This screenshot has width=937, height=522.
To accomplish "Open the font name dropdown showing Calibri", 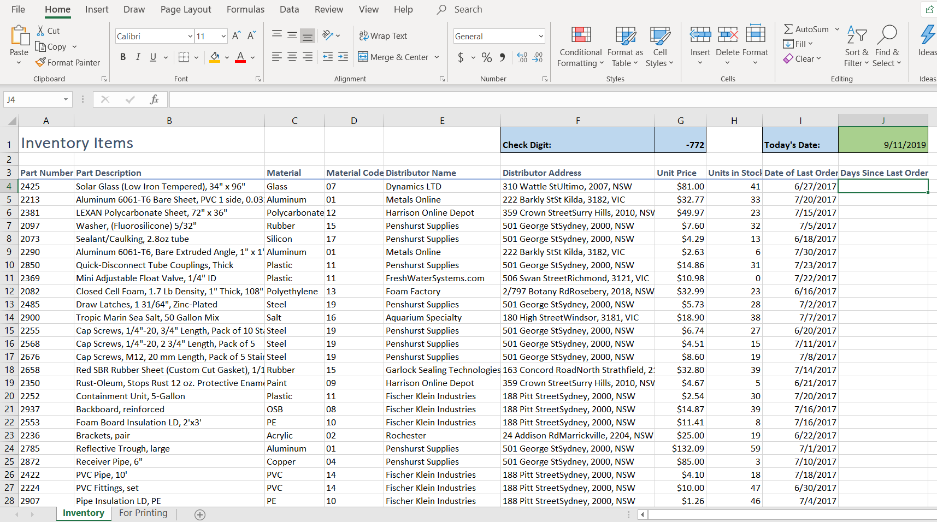I will pos(190,37).
